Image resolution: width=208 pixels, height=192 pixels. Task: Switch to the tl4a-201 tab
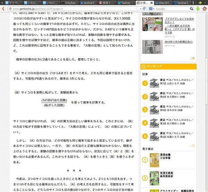[x=164, y=3]
